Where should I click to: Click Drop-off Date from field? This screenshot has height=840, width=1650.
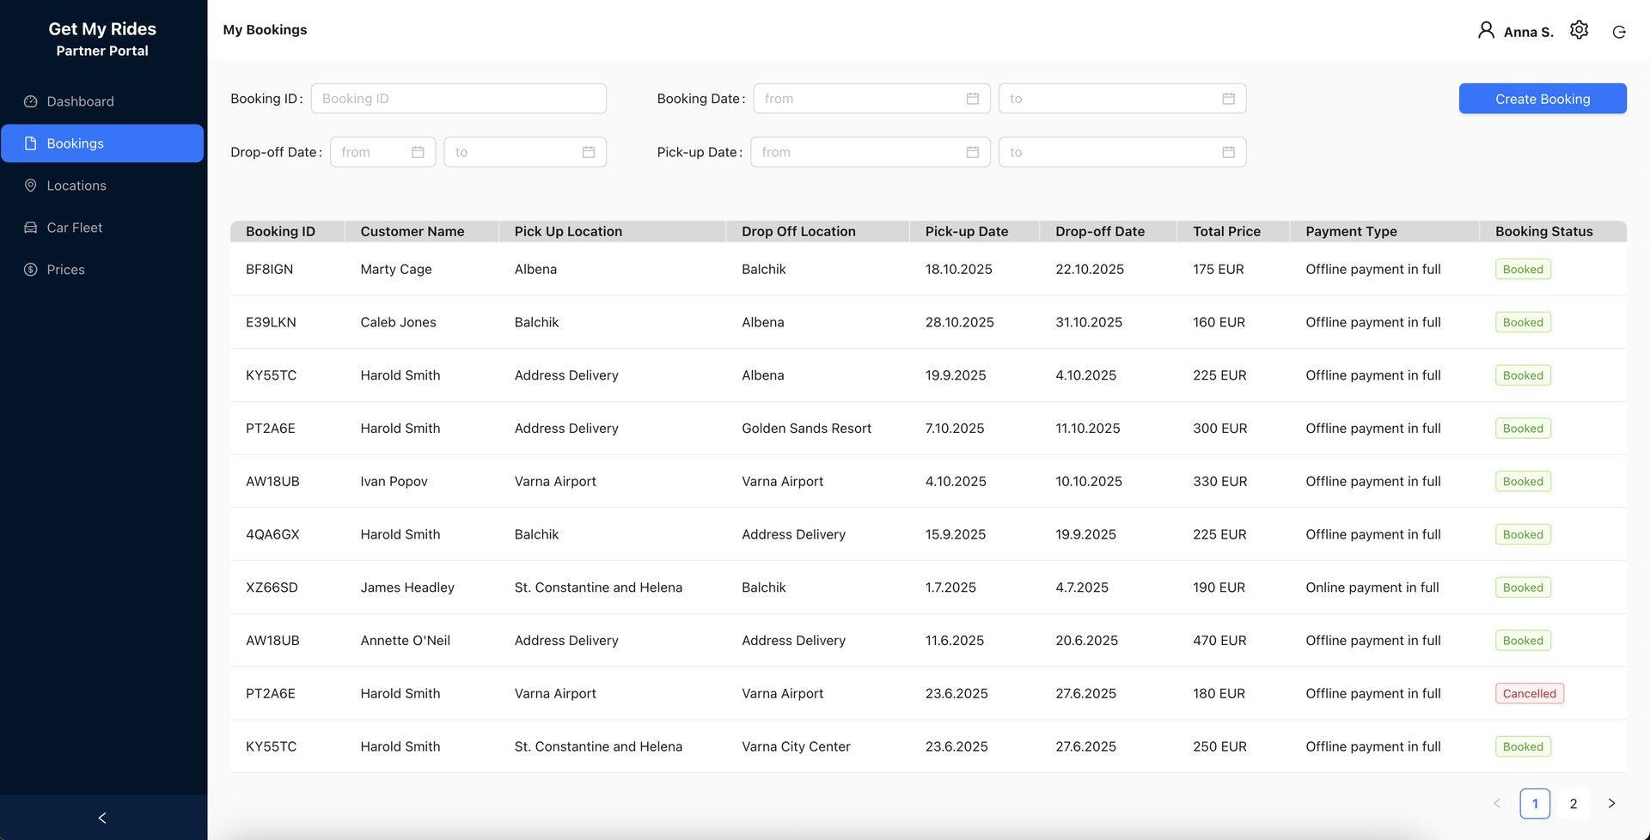pos(383,152)
